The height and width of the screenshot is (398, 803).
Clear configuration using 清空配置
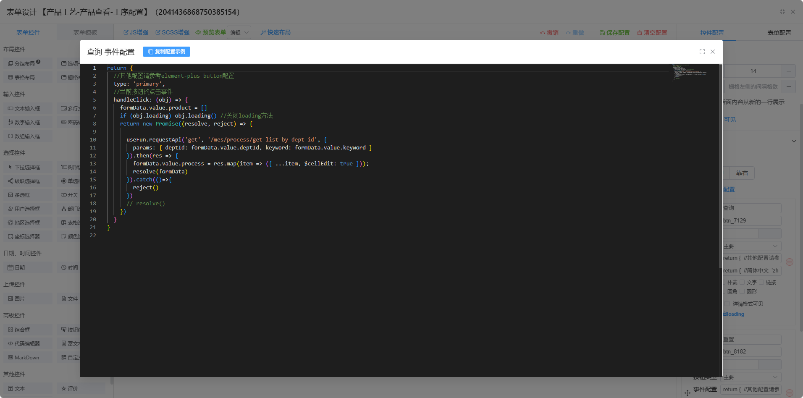(652, 33)
